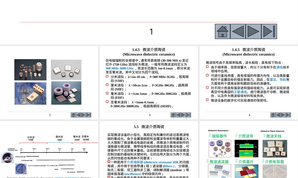Open the 介质谐振器 (dielectric resonator) link
Viewport: 298px width, 178px height.
click(153, 162)
